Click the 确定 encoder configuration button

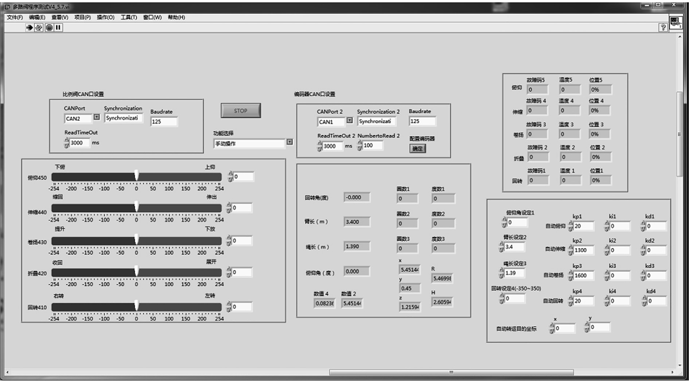tap(417, 148)
